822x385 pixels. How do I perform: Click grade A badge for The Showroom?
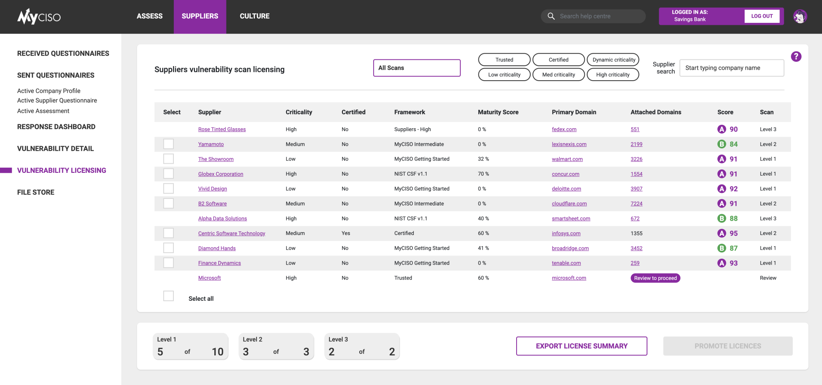(x=721, y=159)
